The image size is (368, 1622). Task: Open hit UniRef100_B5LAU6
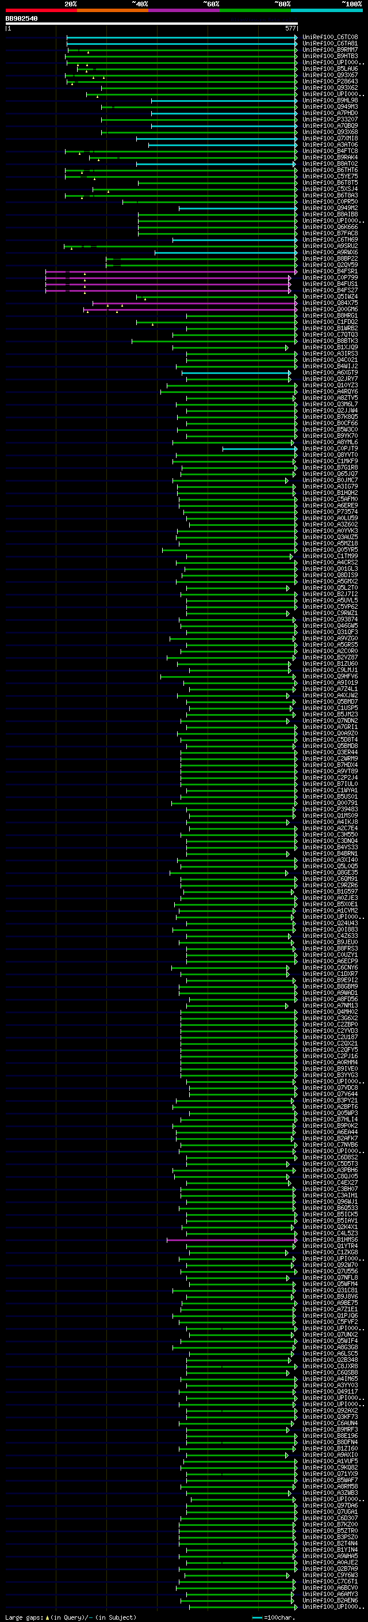tap(330, 68)
